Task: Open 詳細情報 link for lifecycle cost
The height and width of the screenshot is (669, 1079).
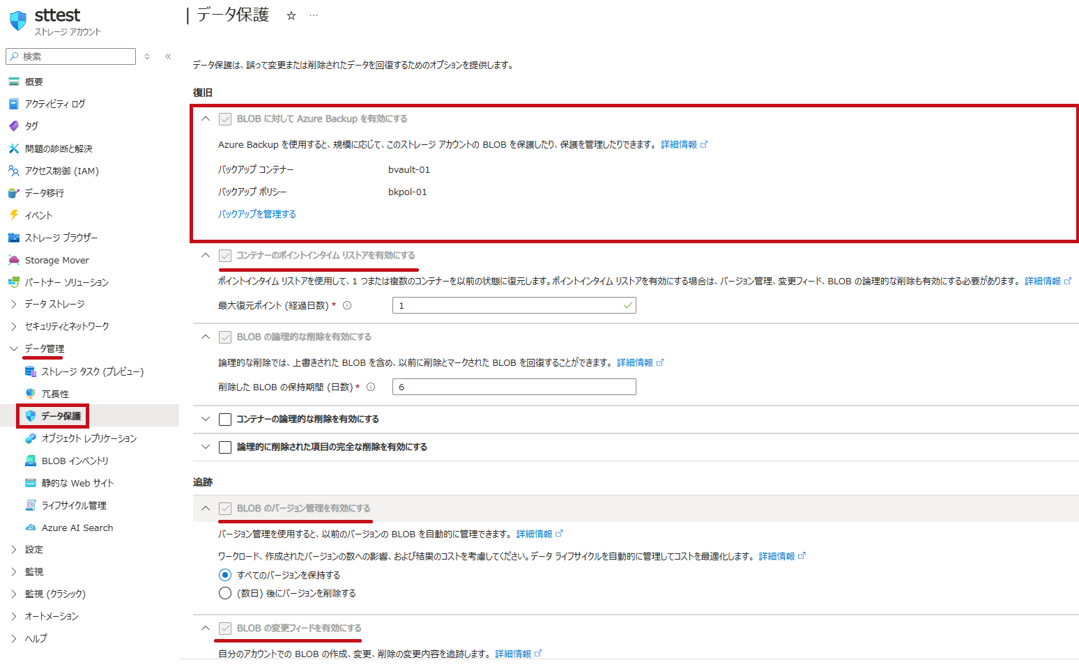Action: pos(782,556)
